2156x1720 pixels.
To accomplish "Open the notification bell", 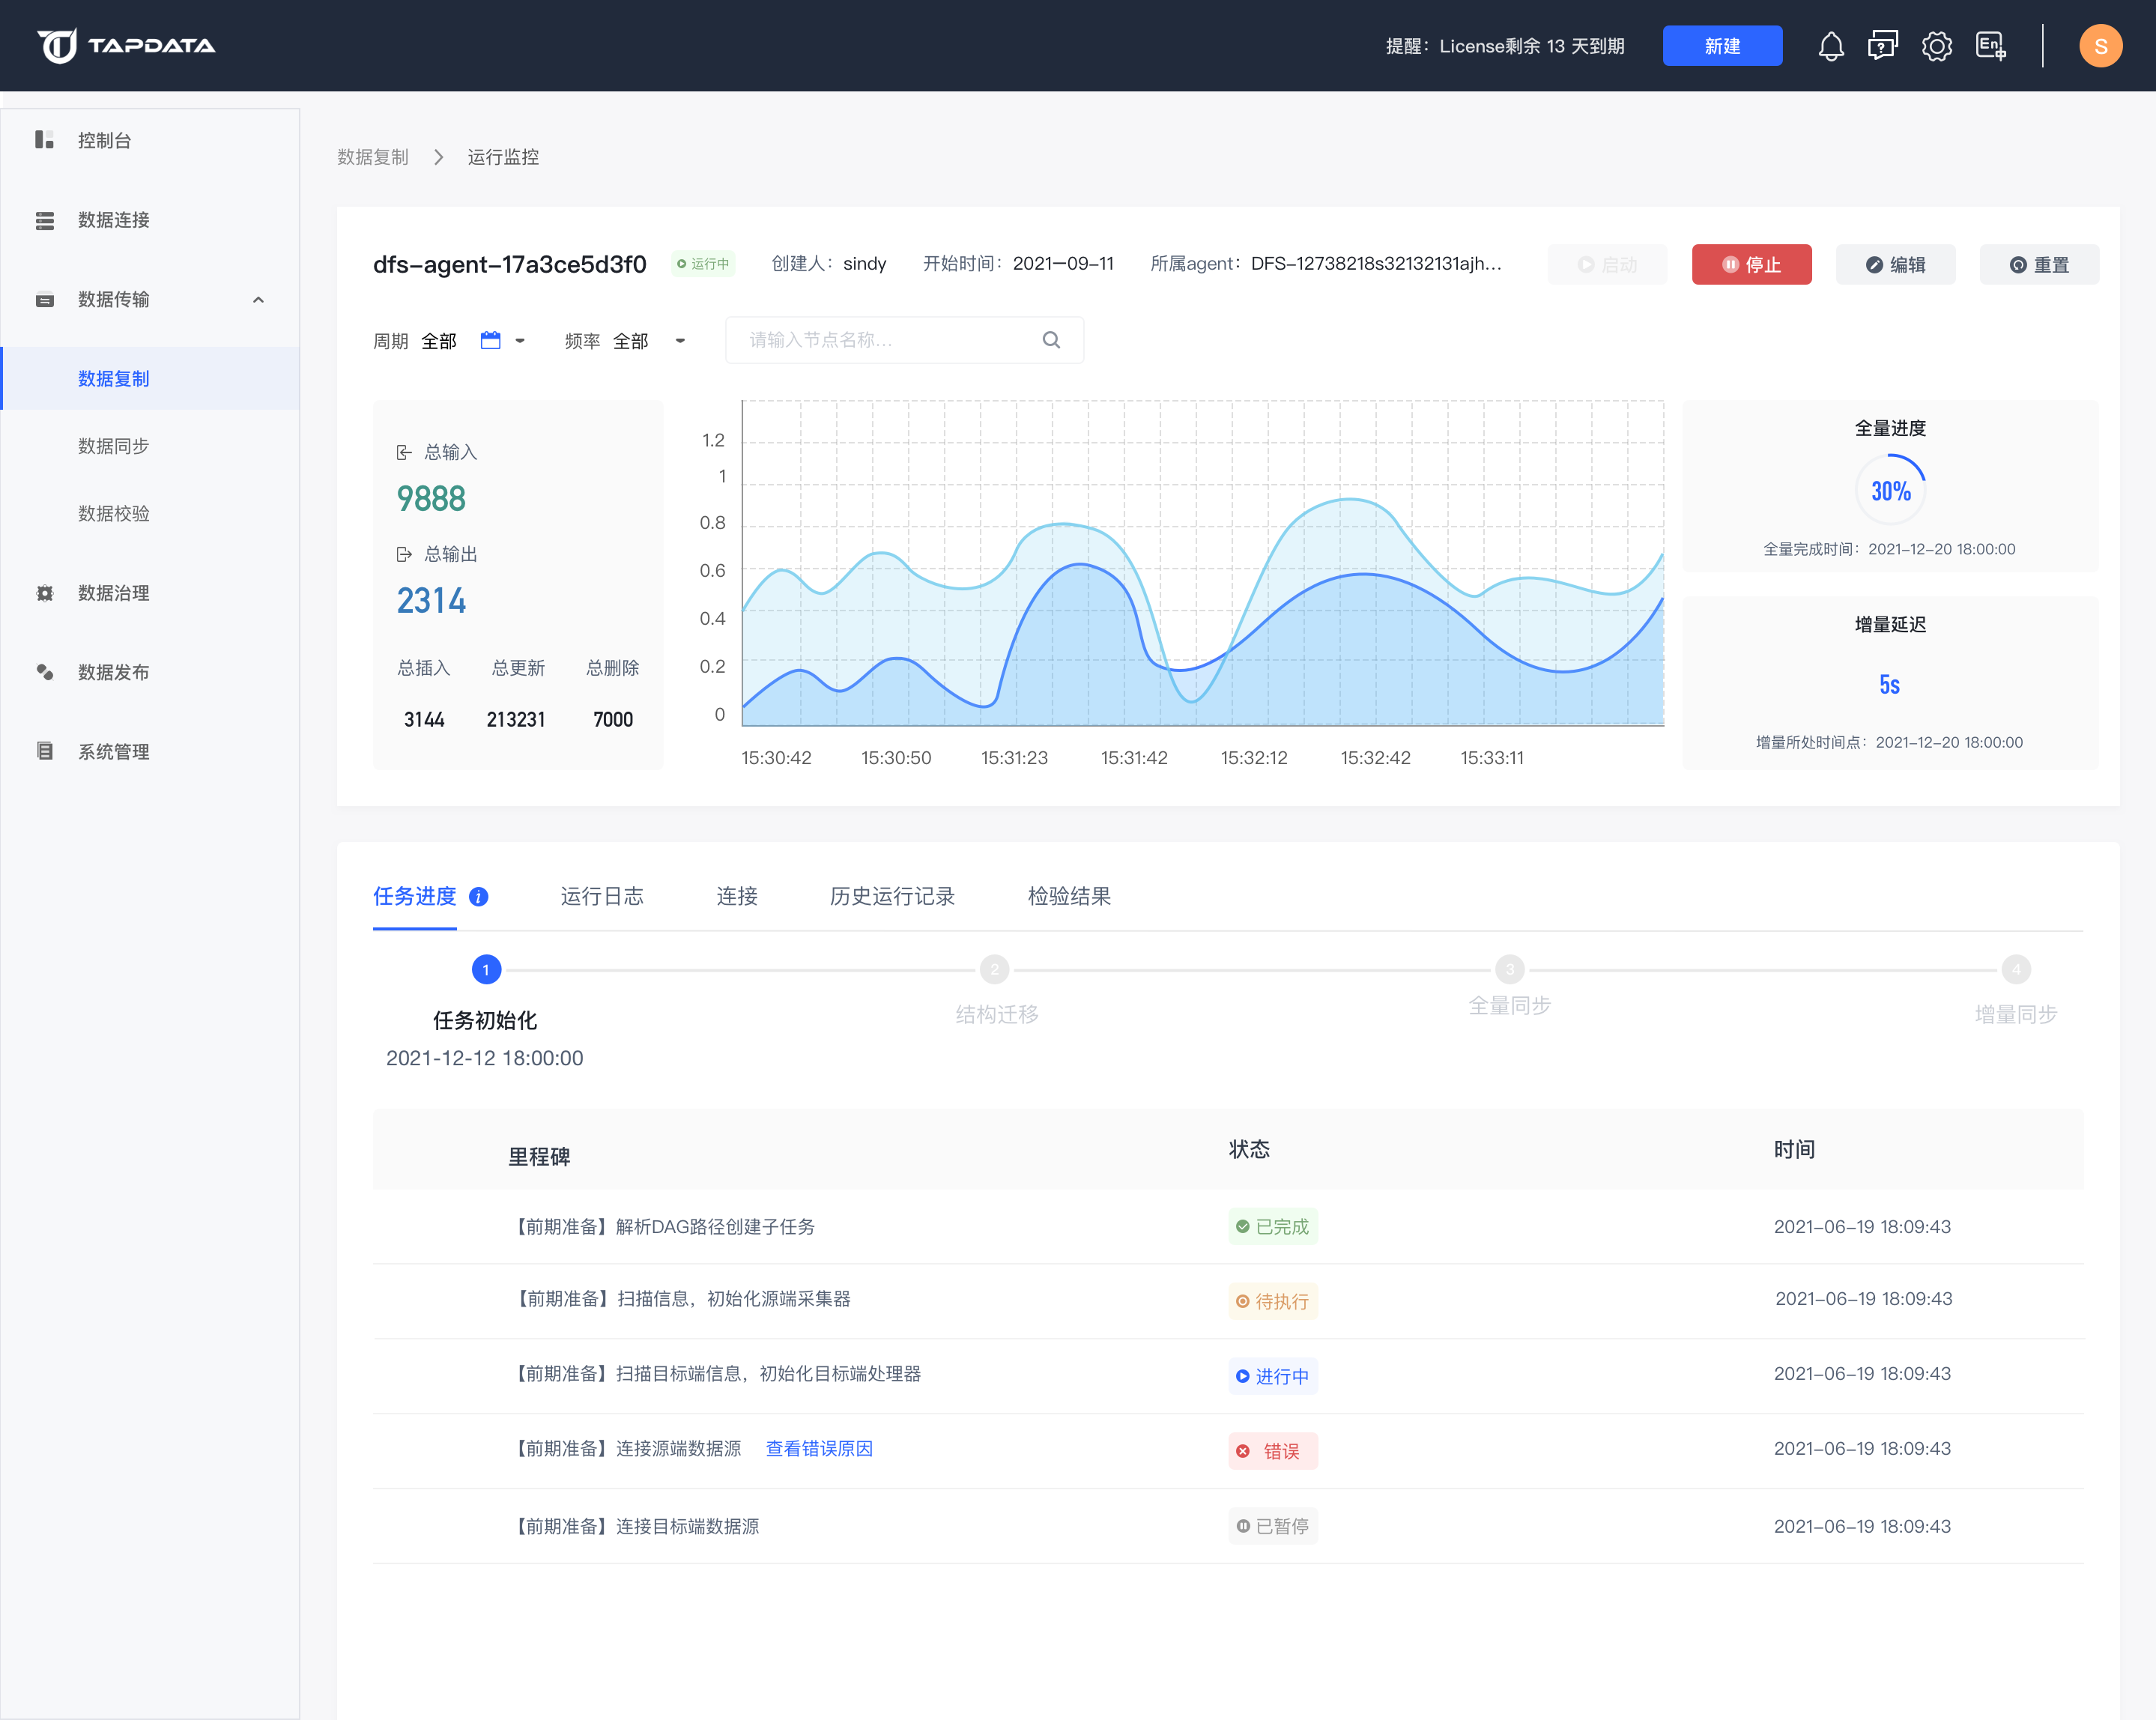I will 1831,45.
